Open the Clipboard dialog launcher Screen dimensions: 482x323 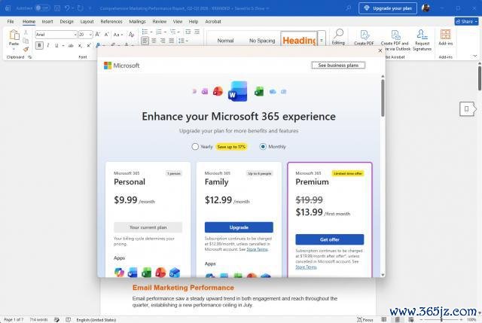coord(30,57)
